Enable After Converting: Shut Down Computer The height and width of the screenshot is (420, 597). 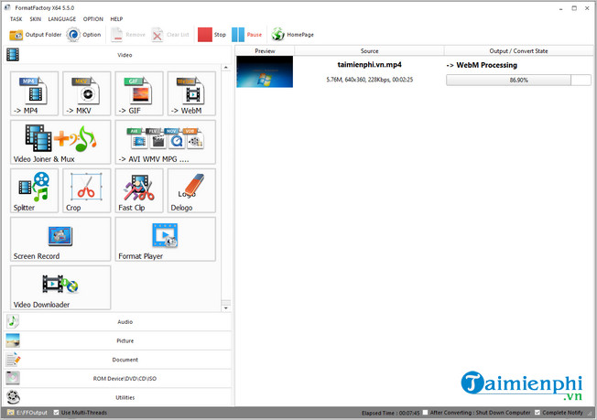425,413
